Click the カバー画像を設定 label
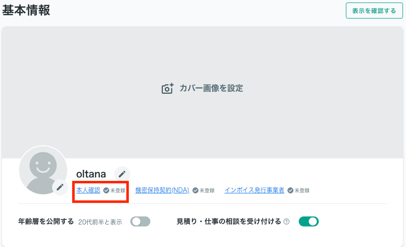 (x=211, y=89)
